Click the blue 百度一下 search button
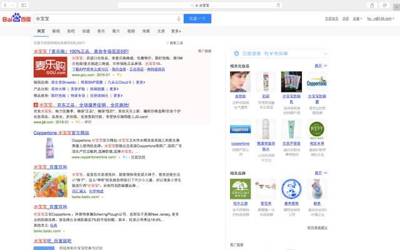This screenshot has width=400, height=250. tap(197, 19)
